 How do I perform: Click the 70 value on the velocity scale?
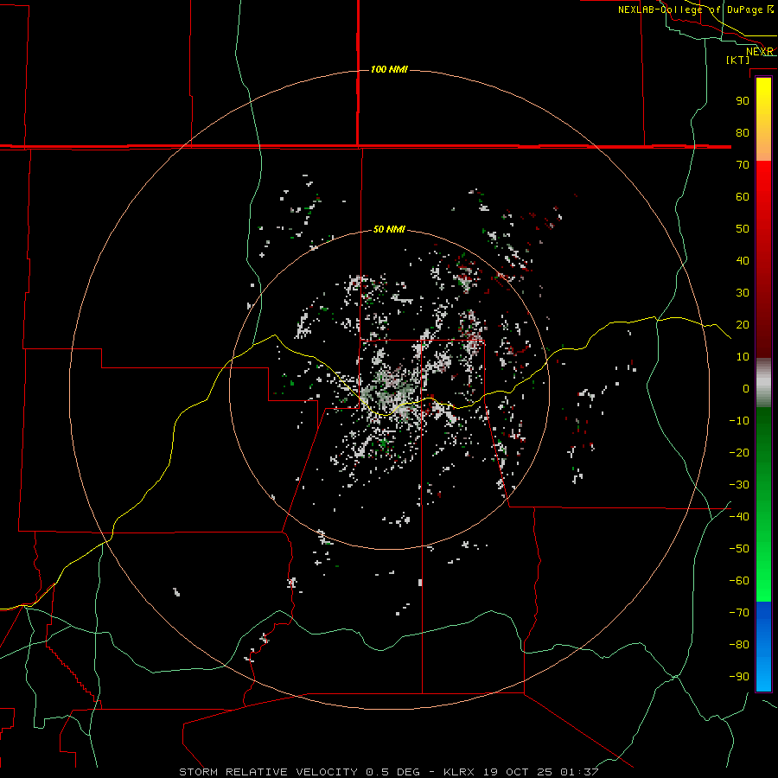tap(743, 165)
